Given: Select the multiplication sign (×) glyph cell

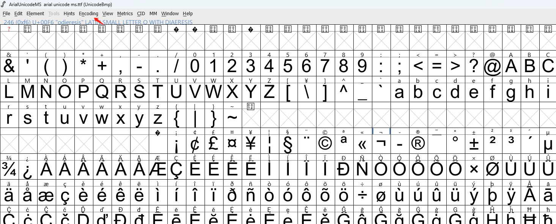Looking at the screenshot, I should point(474,170).
